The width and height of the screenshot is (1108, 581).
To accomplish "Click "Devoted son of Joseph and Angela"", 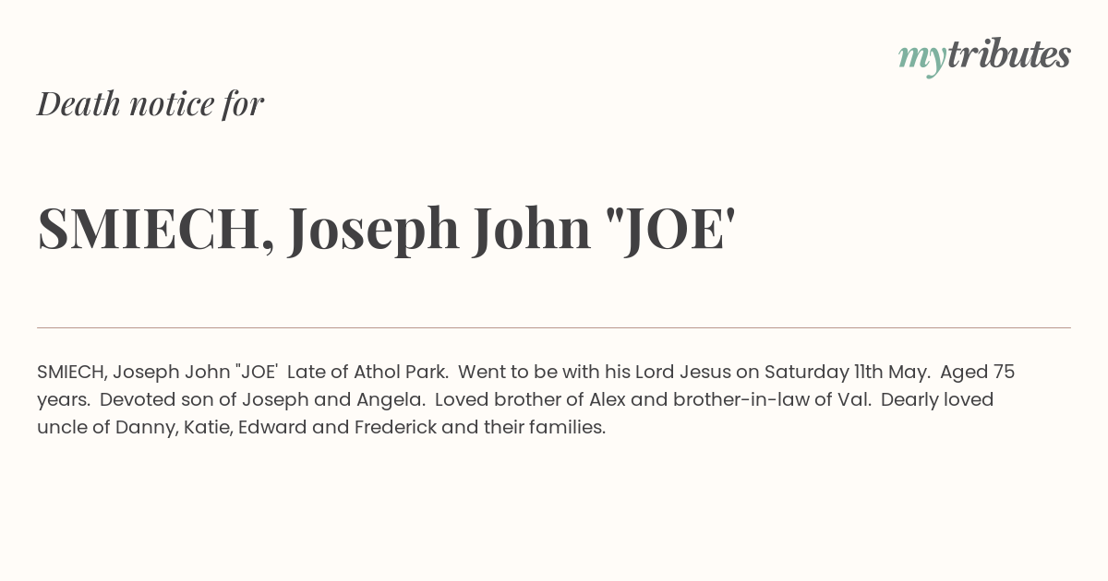I will [x=262, y=400].
